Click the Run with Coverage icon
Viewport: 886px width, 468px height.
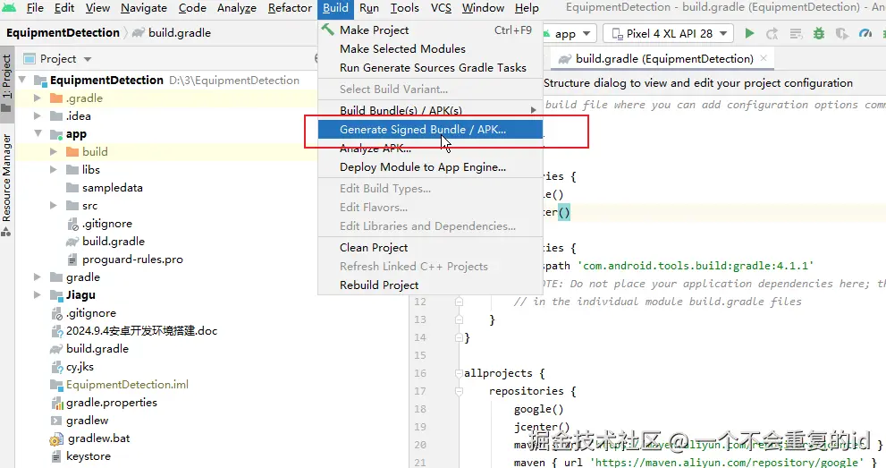[842, 34]
